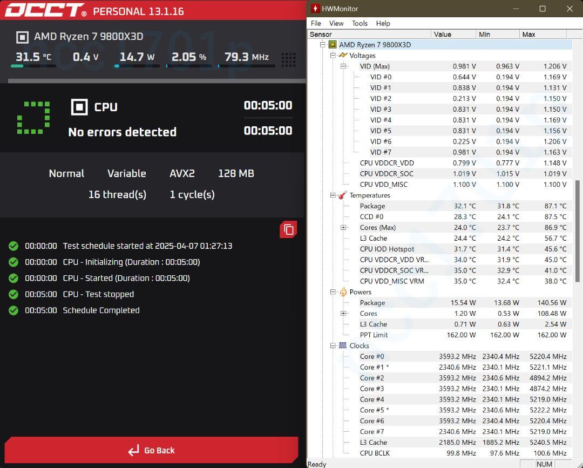Image resolution: width=583 pixels, height=468 pixels.
Task: Click the Voltages lightning icon
Action: [x=343, y=56]
